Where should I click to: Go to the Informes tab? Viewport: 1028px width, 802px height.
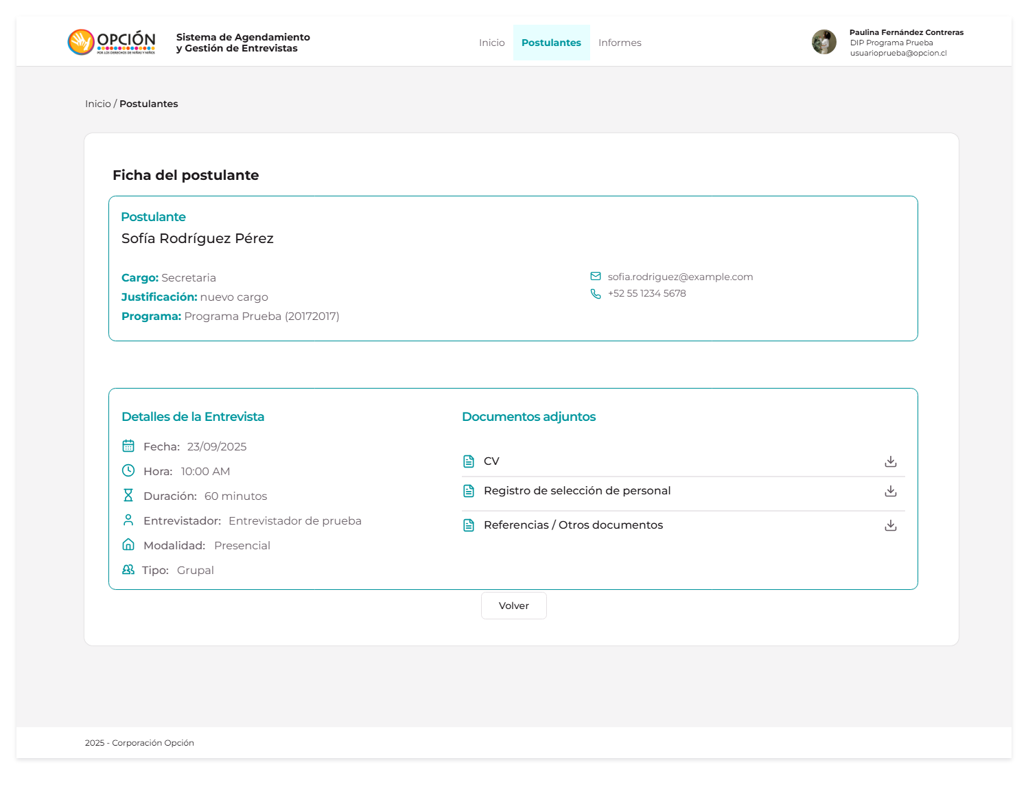(x=620, y=43)
